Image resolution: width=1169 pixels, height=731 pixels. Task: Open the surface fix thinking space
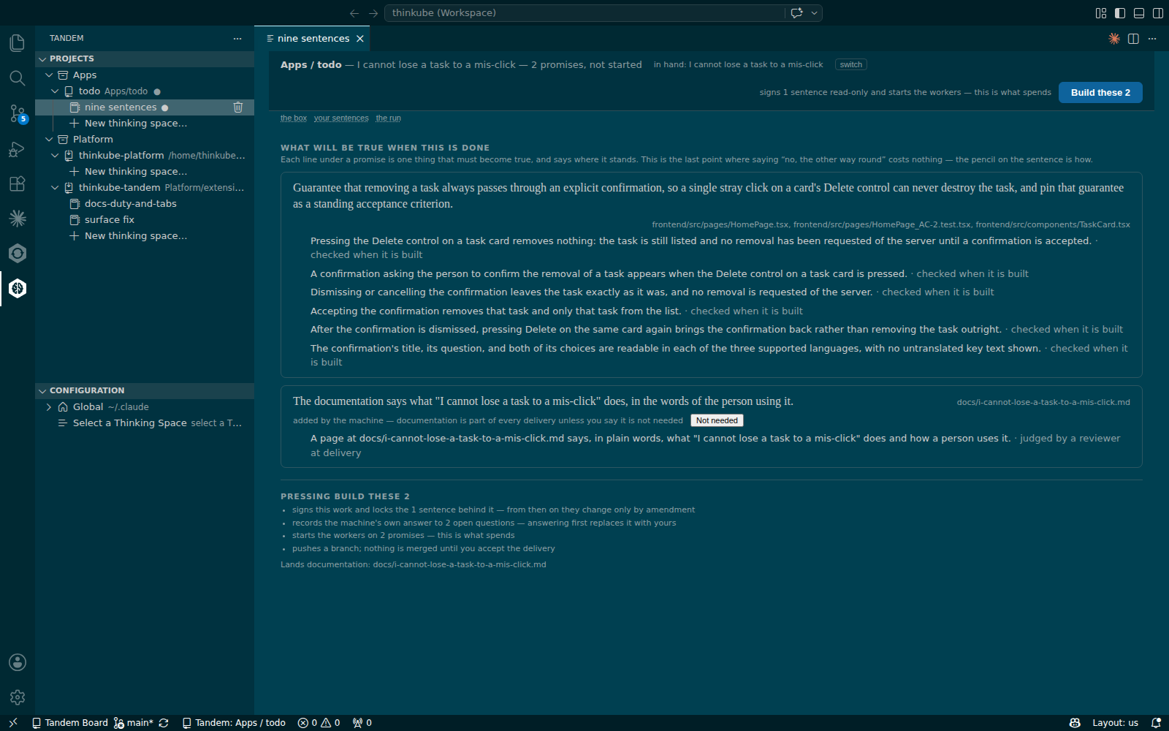[145, 220]
